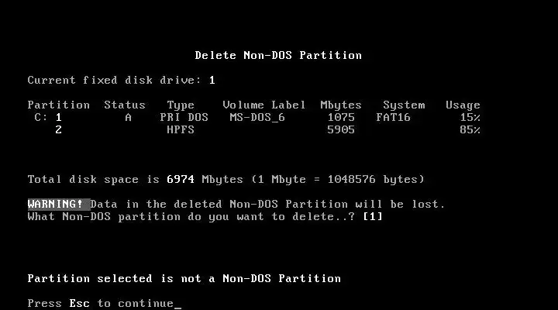The height and width of the screenshot is (310, 558).
Task: Click the Status 'A' active marker
Action: pos(128,117)
